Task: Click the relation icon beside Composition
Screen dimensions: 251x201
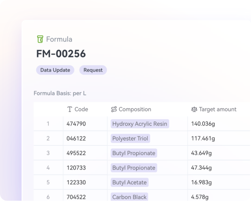Action: [114, 109]
